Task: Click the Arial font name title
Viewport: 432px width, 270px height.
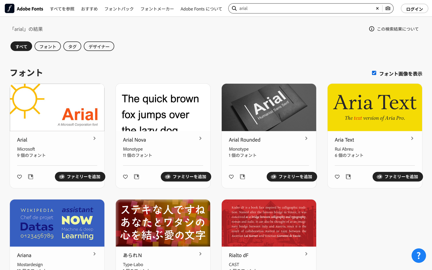Action: pyautogui.click(x=22, y=140)
